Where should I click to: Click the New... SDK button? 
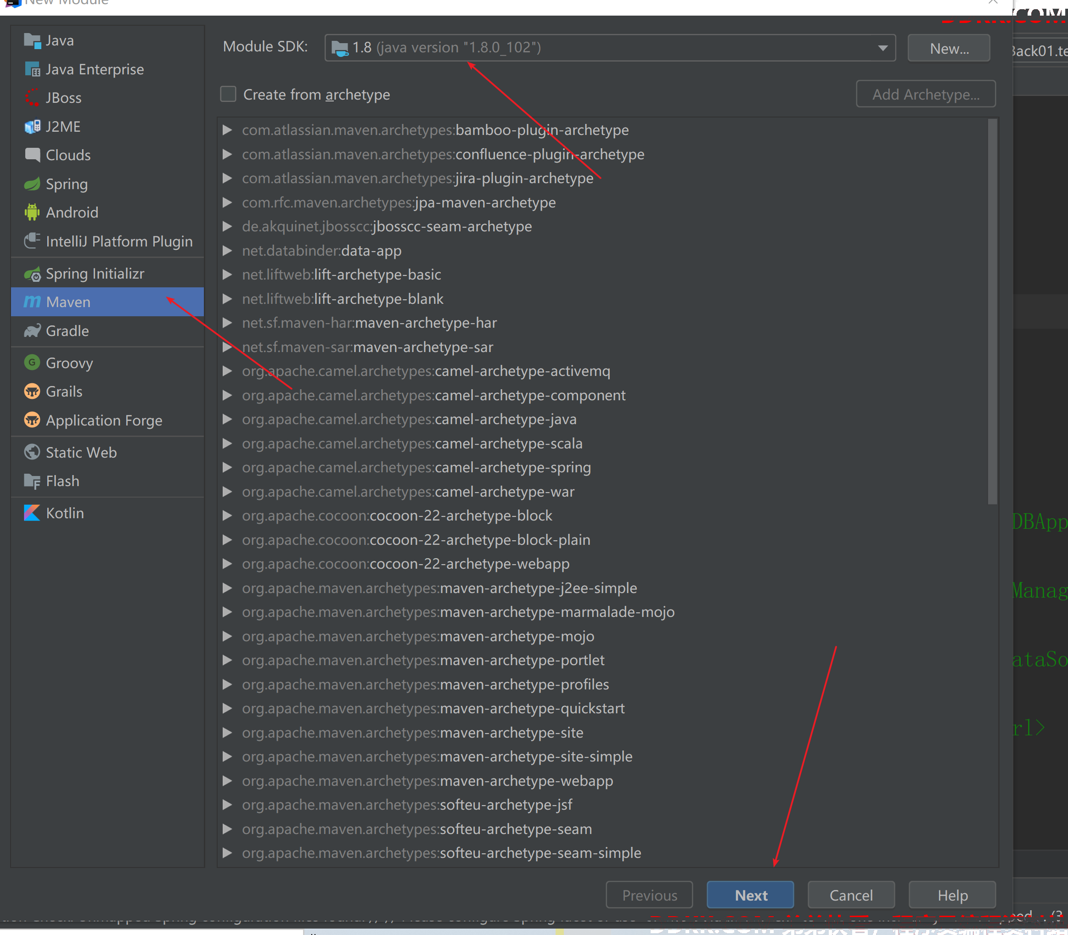click(949, 49)
